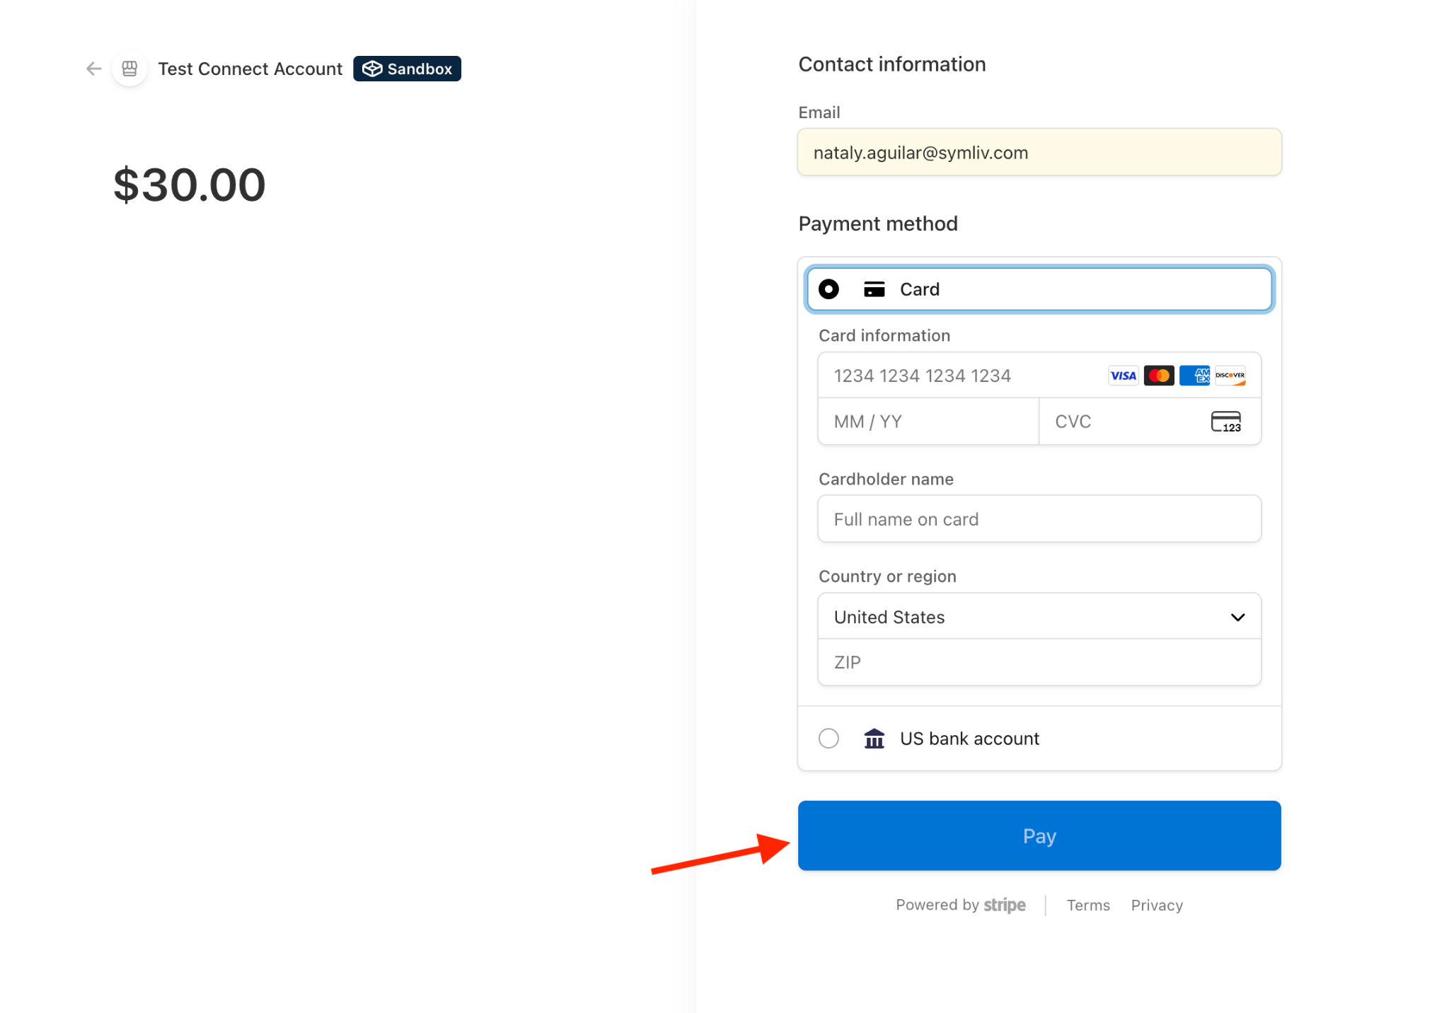1449x1013 pixels.
Task: Click the Sandbox badge
Action: (x=407, y=69)
